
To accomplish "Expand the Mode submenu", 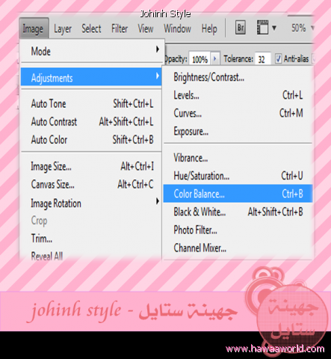I will [92, 52].
